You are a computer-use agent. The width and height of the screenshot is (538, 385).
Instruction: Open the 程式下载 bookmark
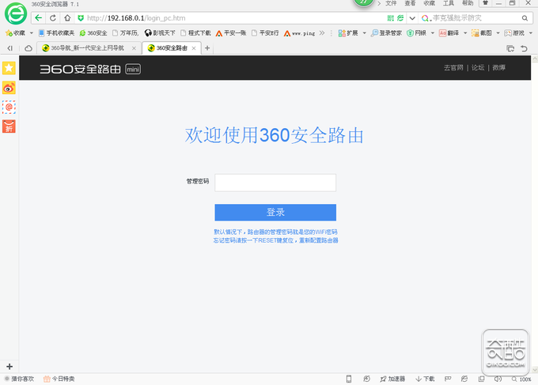point(196,33)
